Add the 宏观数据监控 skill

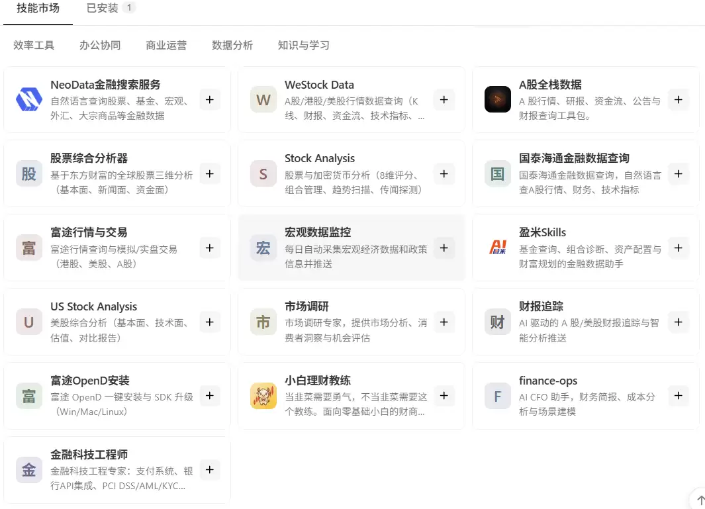tap(444, 248)
